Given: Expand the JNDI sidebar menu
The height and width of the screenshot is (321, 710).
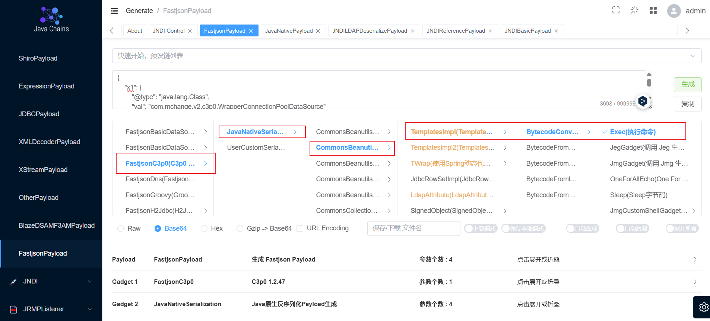Looking at the screenshot, I should point(51,281).
